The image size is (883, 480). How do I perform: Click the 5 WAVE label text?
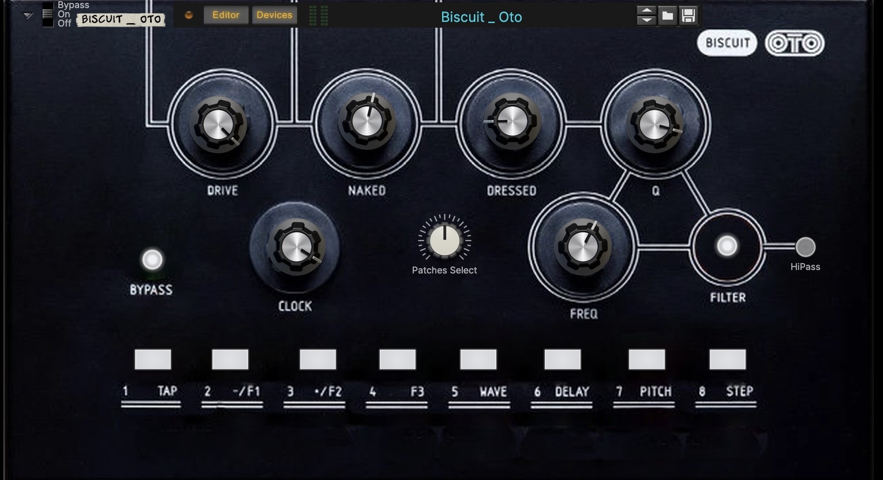click(480, 392)
